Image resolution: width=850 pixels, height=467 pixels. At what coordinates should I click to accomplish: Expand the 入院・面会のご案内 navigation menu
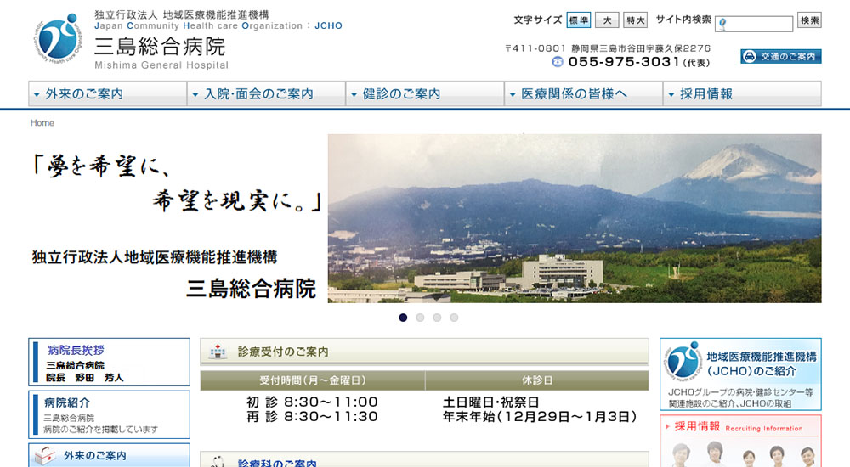[266, 93]
